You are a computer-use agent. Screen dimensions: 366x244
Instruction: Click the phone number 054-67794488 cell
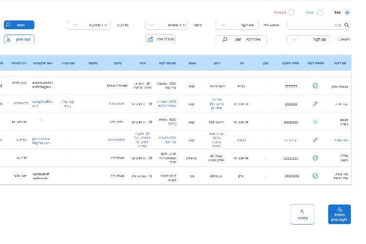117,86
